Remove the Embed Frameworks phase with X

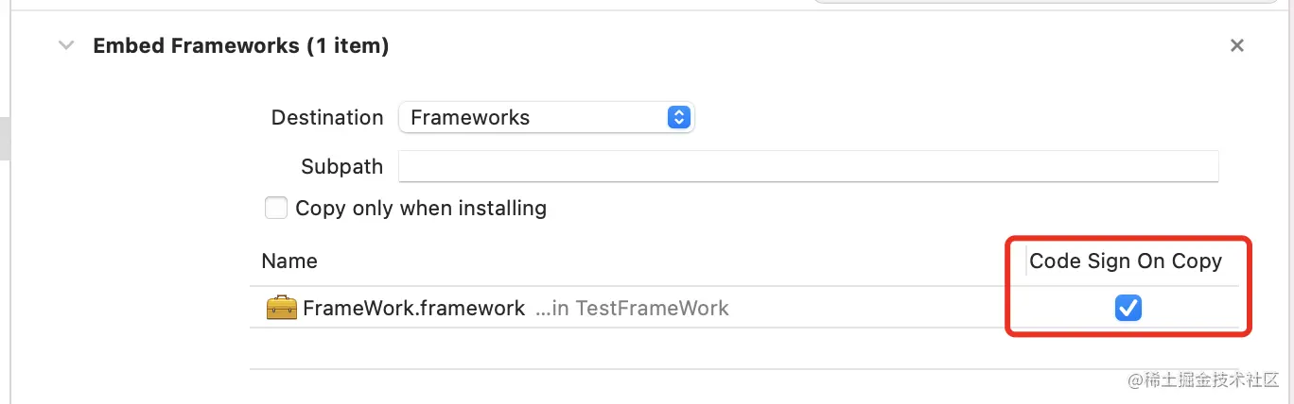pyautogui.click(x=1236, y=45)
